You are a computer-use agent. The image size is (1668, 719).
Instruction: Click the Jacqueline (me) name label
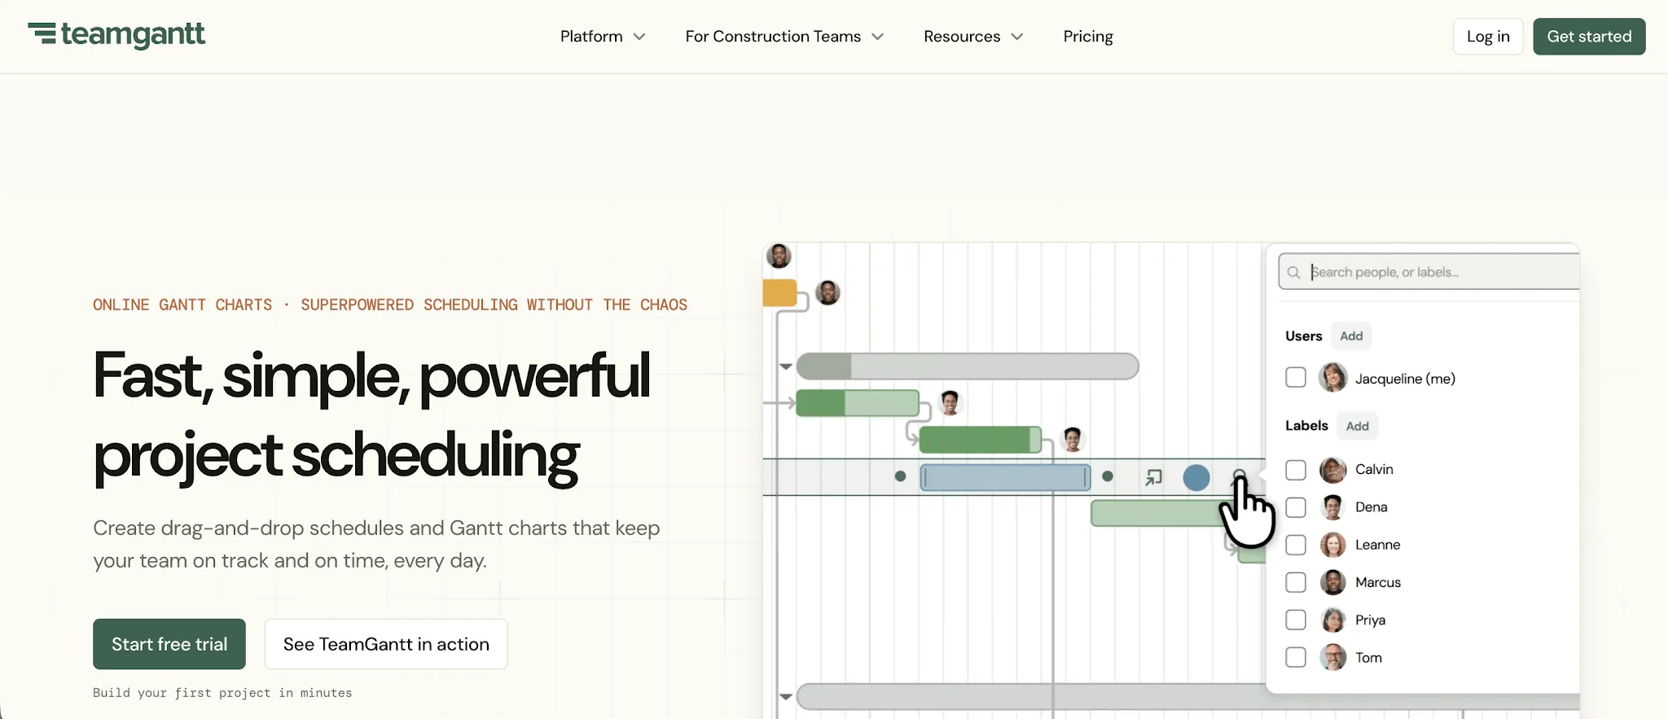click(1405, 379)
